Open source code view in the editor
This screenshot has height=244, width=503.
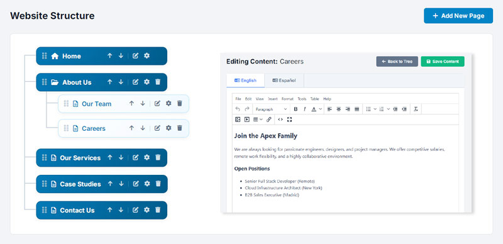pyautogui.click(x=280, y=119)
